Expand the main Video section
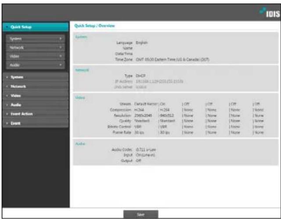Viewport: 281px width, 219px height. click(x=36, y=96)
